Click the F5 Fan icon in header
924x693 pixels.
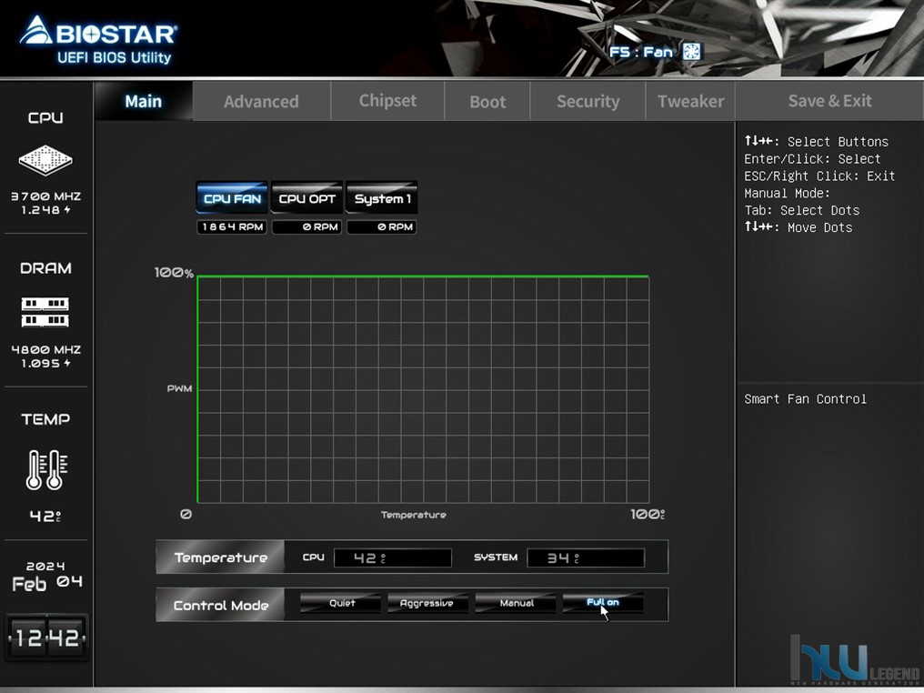pos(691,52)
